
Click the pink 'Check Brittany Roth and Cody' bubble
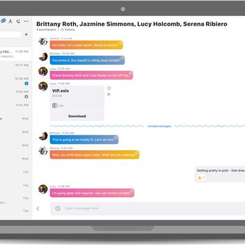[x=91, y=75]
